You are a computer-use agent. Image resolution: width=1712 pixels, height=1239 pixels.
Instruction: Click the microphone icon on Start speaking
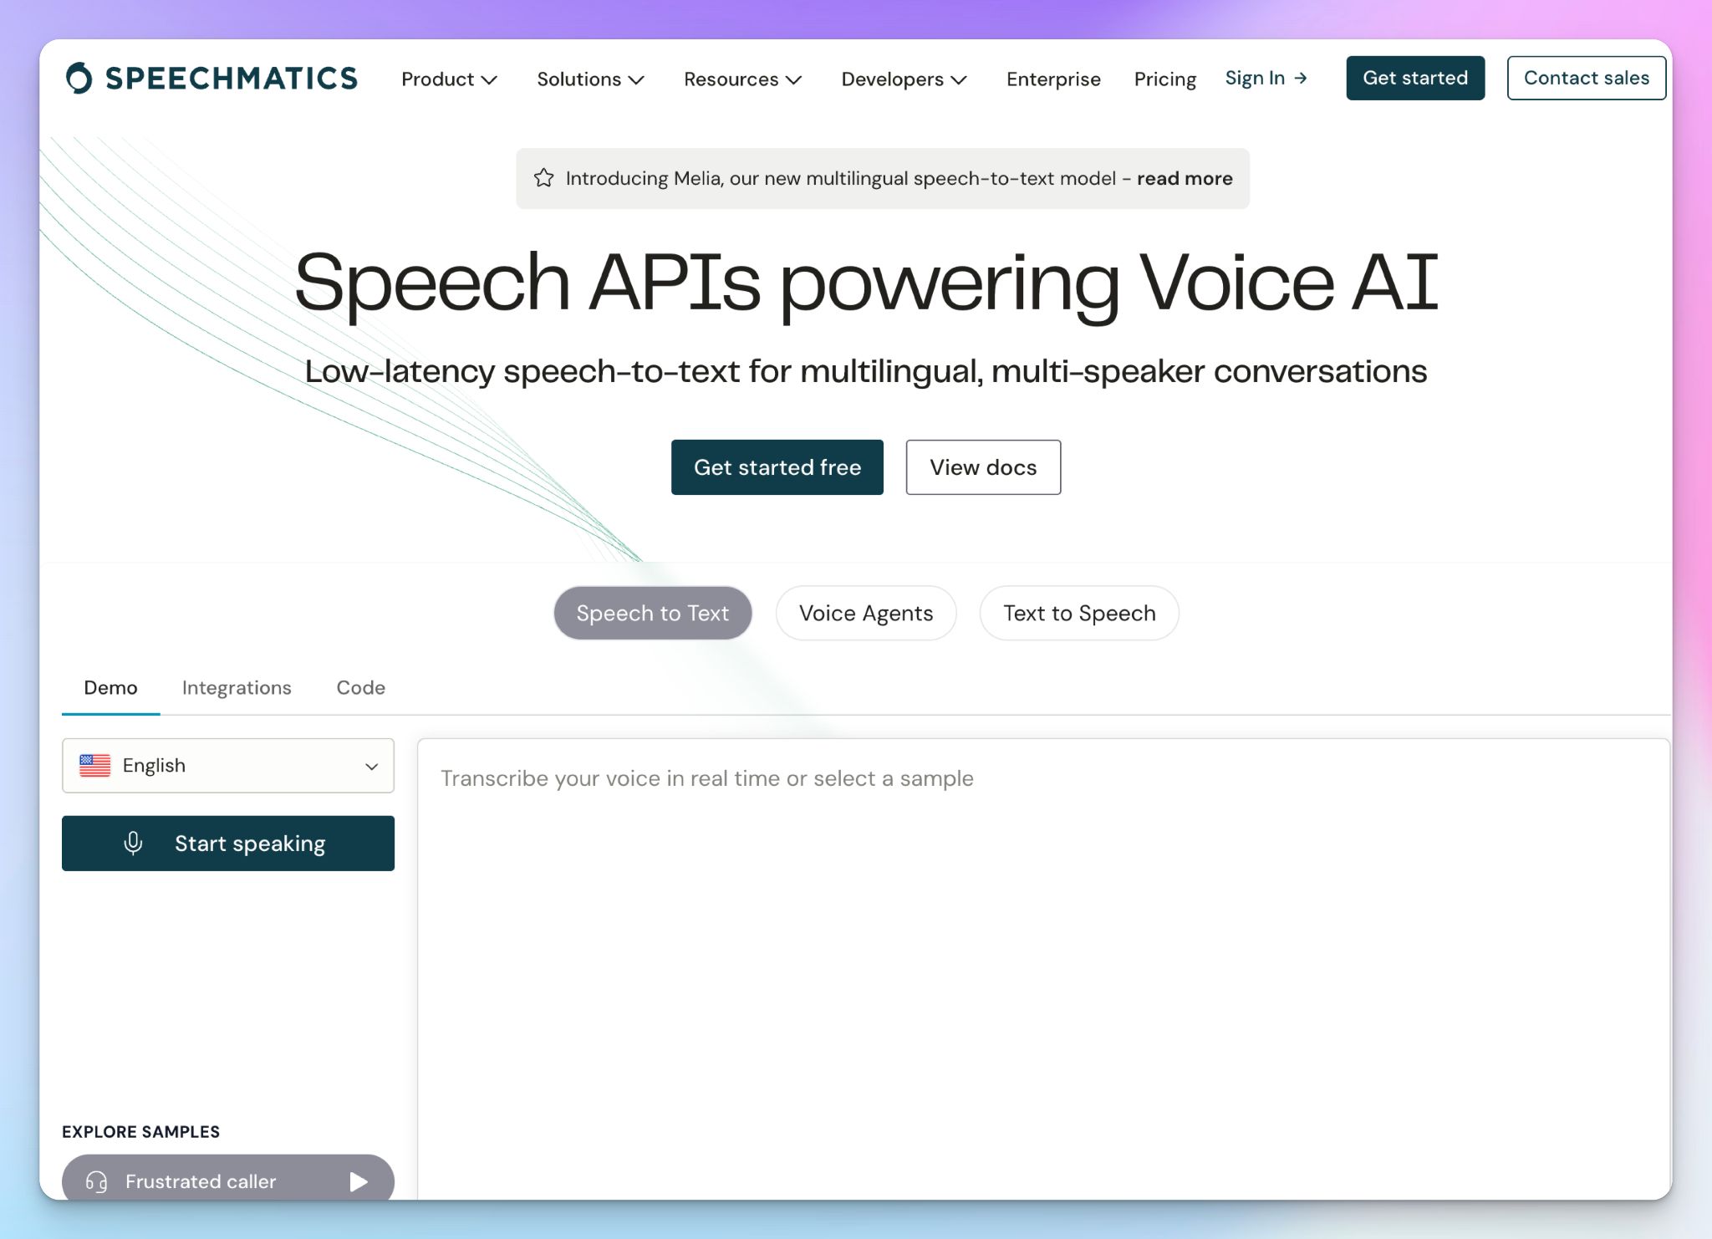(x=133, y=843)
